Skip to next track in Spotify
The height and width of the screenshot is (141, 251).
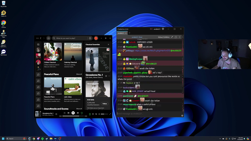[78, 113]
